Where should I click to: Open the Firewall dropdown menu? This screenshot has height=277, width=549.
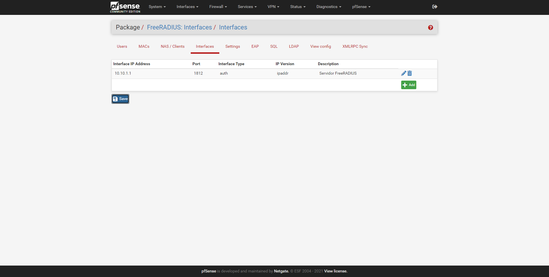click(218, 7)
